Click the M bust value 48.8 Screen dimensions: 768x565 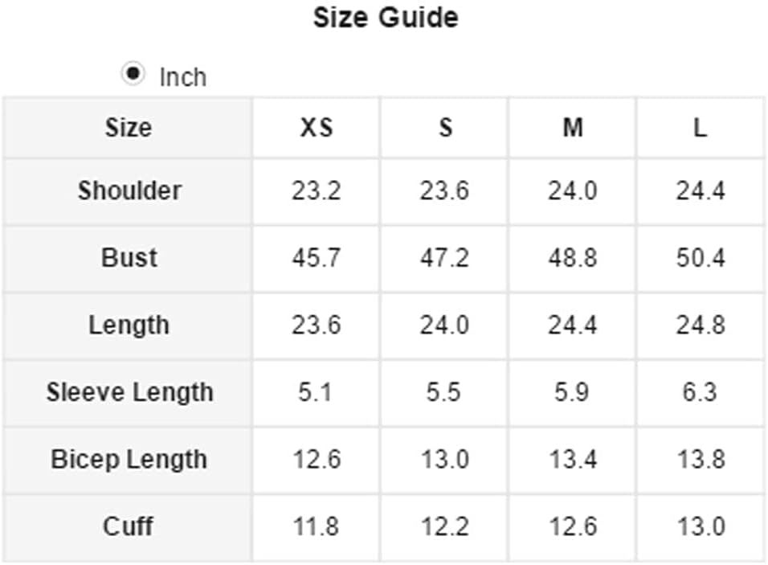tap(572, 258)
